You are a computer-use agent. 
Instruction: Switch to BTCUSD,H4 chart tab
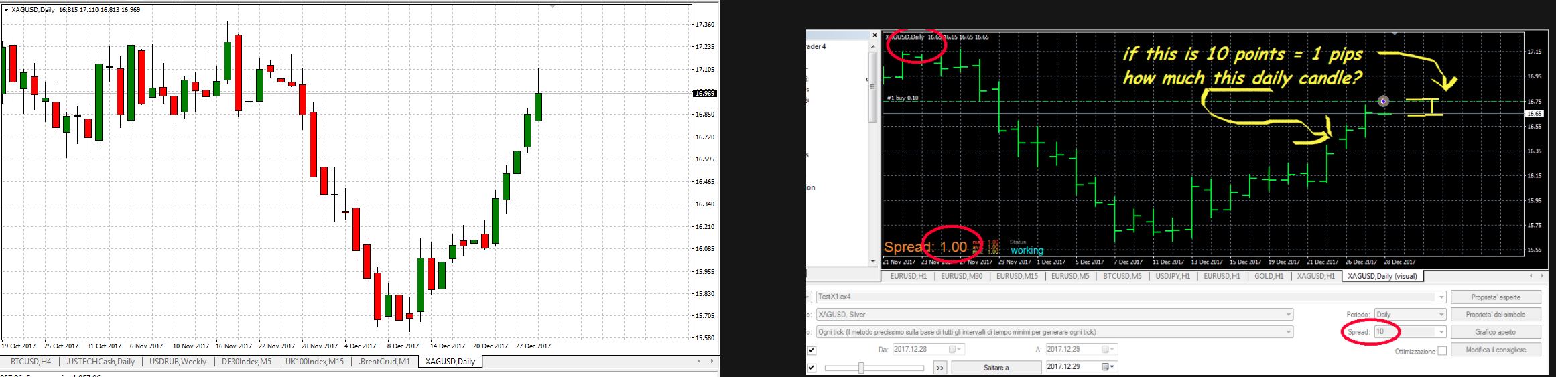pos(31,362)
